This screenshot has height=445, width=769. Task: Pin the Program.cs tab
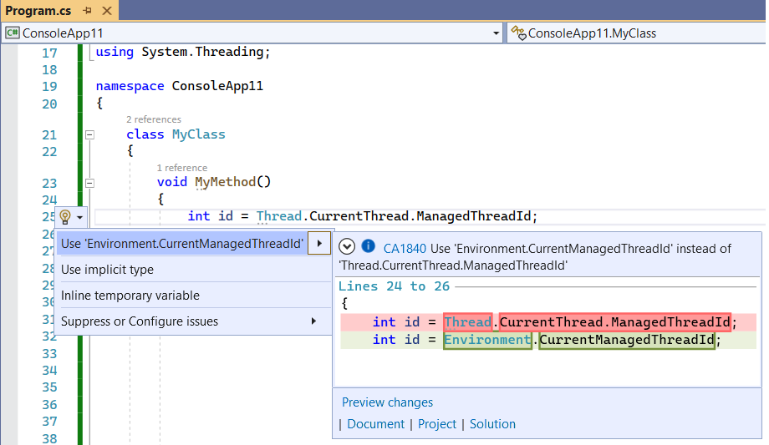pos(88,10)
